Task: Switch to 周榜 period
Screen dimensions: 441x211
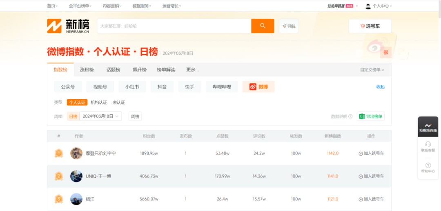Action: tap(135, 116)
